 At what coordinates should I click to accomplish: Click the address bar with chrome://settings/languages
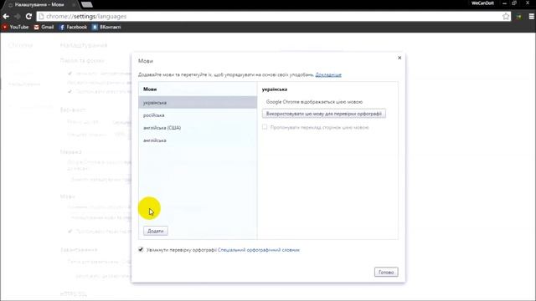270,17
